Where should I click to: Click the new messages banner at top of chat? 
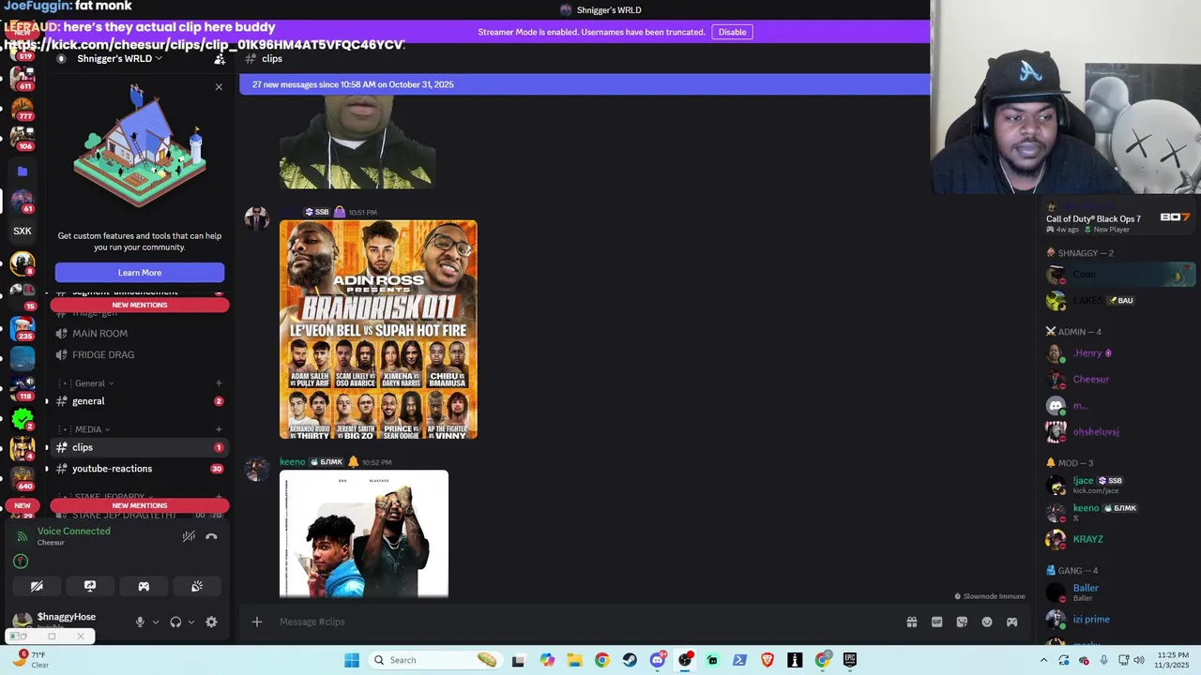[585, 84]
